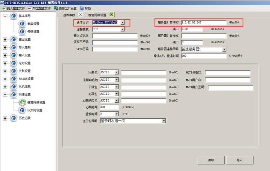Open the 通信协议 dropdown
The image size is (270, 171).
click(x=122, y=22)
